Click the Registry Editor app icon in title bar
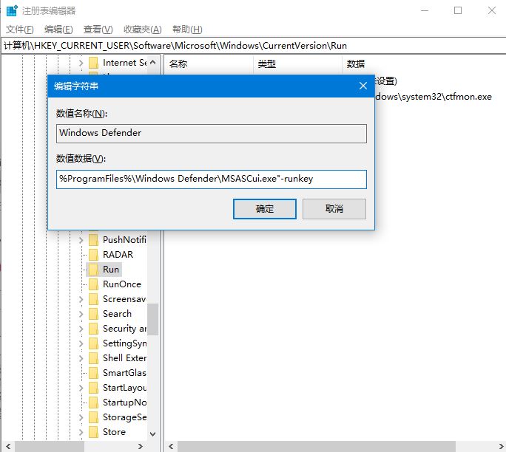 pos(12,10)
